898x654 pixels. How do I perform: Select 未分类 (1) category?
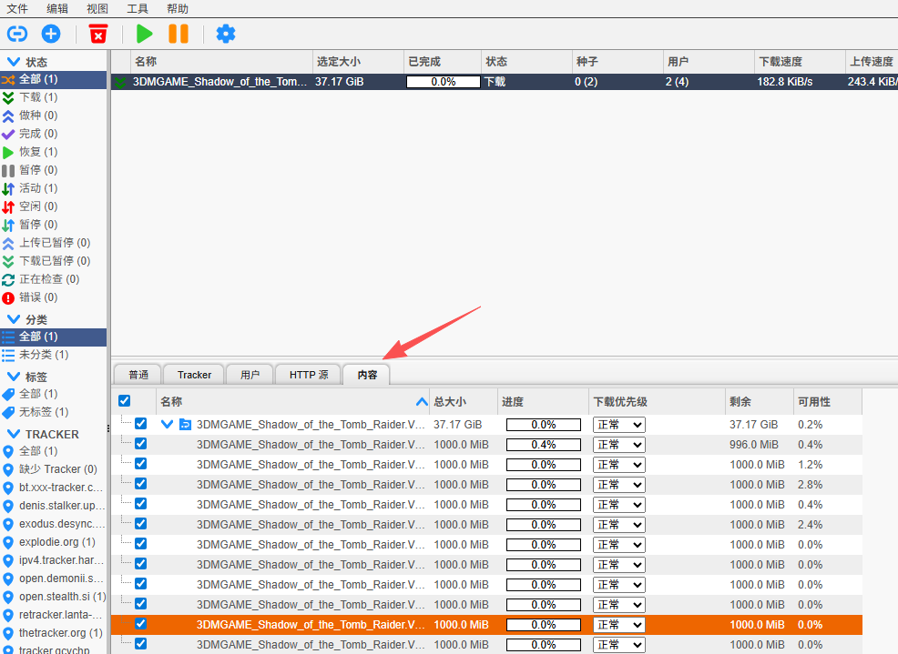53,355
